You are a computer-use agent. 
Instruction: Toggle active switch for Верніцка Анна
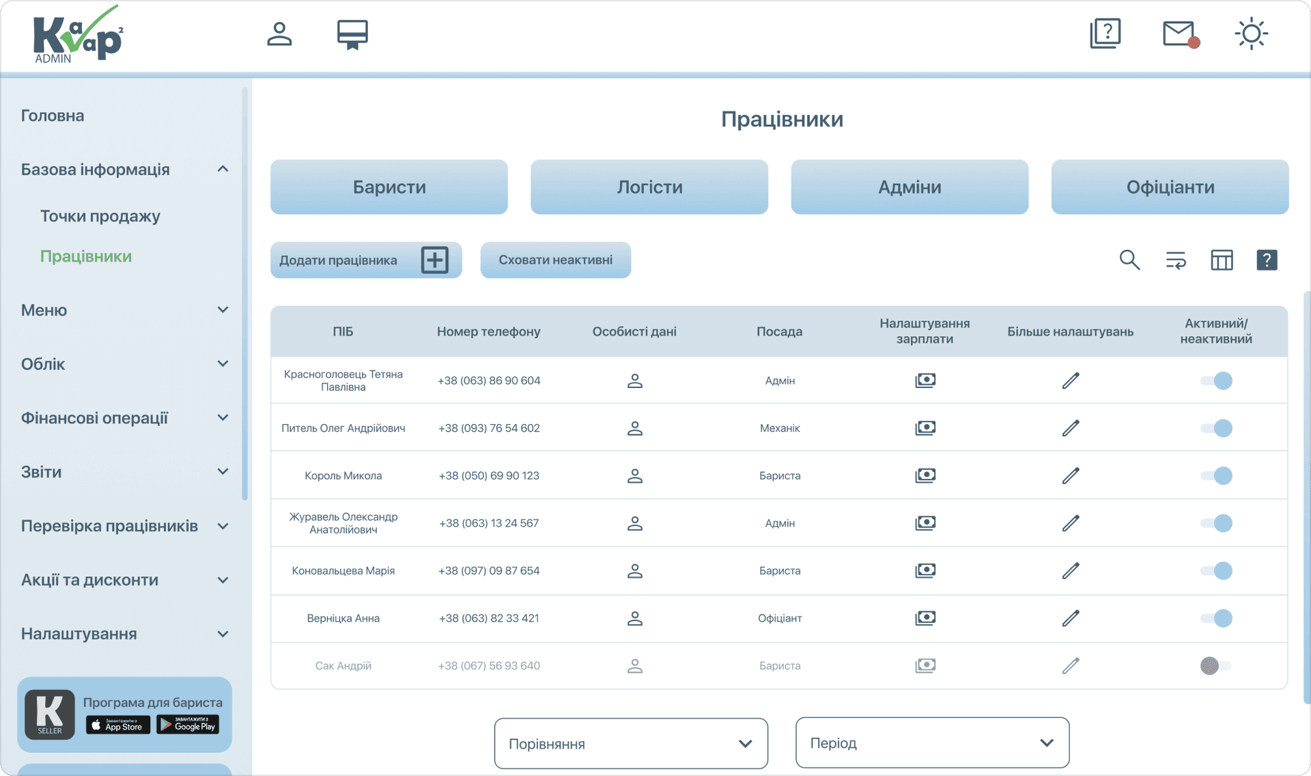click(x=1216, y=618)
